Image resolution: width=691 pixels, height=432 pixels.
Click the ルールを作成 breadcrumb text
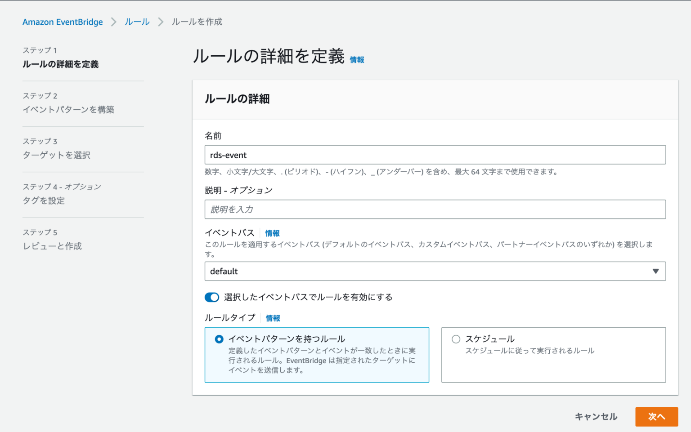(197, 21)
